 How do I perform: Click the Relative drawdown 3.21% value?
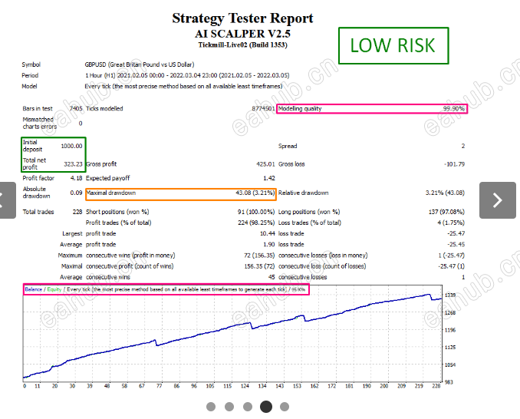(446, 193)
